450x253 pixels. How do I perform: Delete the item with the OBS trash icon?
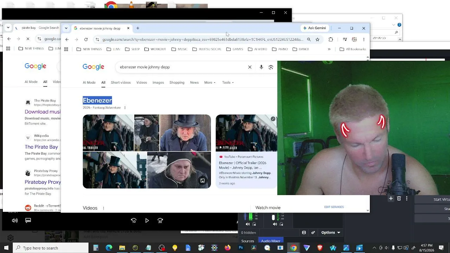[399, 199]
